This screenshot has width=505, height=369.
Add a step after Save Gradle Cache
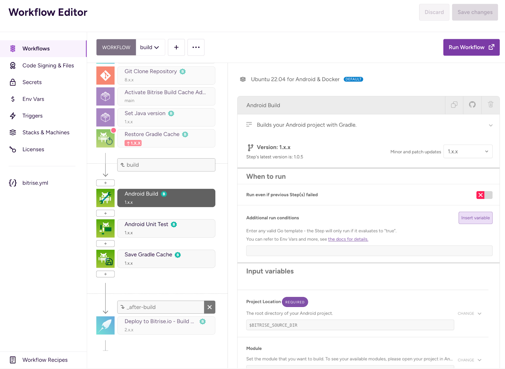click(x=105, y=274)
